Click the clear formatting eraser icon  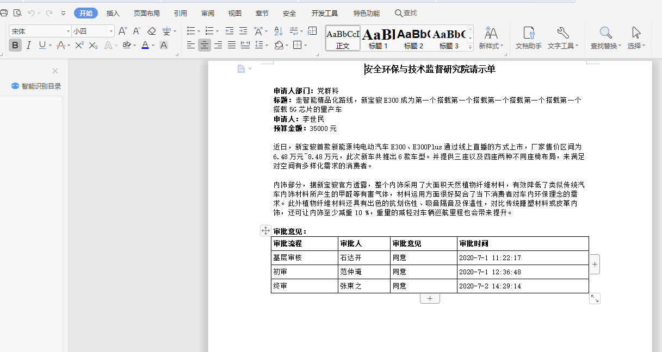(x=153, y=32)
